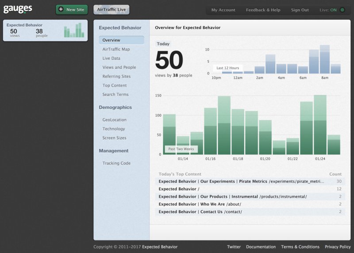Open the 'Expected Behavior /' content row
The height and width of the screenshot is (253, 354).
[250, 189]
